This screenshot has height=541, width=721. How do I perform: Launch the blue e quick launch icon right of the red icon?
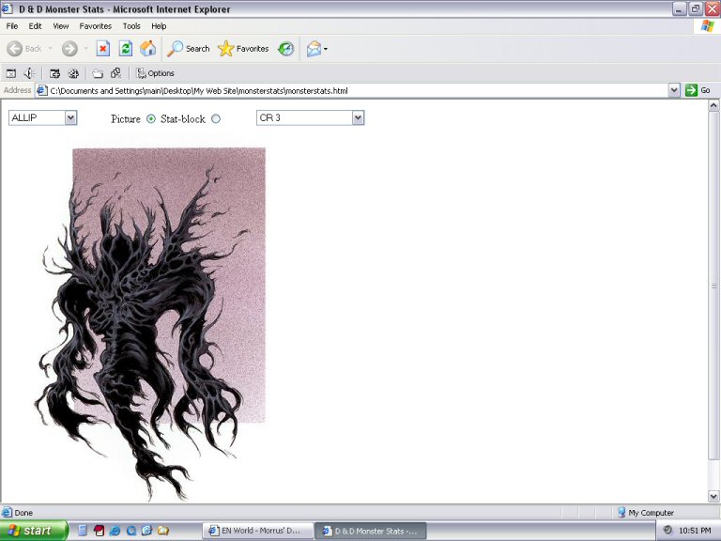[115, 531]
